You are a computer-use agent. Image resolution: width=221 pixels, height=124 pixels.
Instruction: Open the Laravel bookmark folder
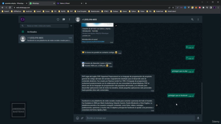click(37, 11)
